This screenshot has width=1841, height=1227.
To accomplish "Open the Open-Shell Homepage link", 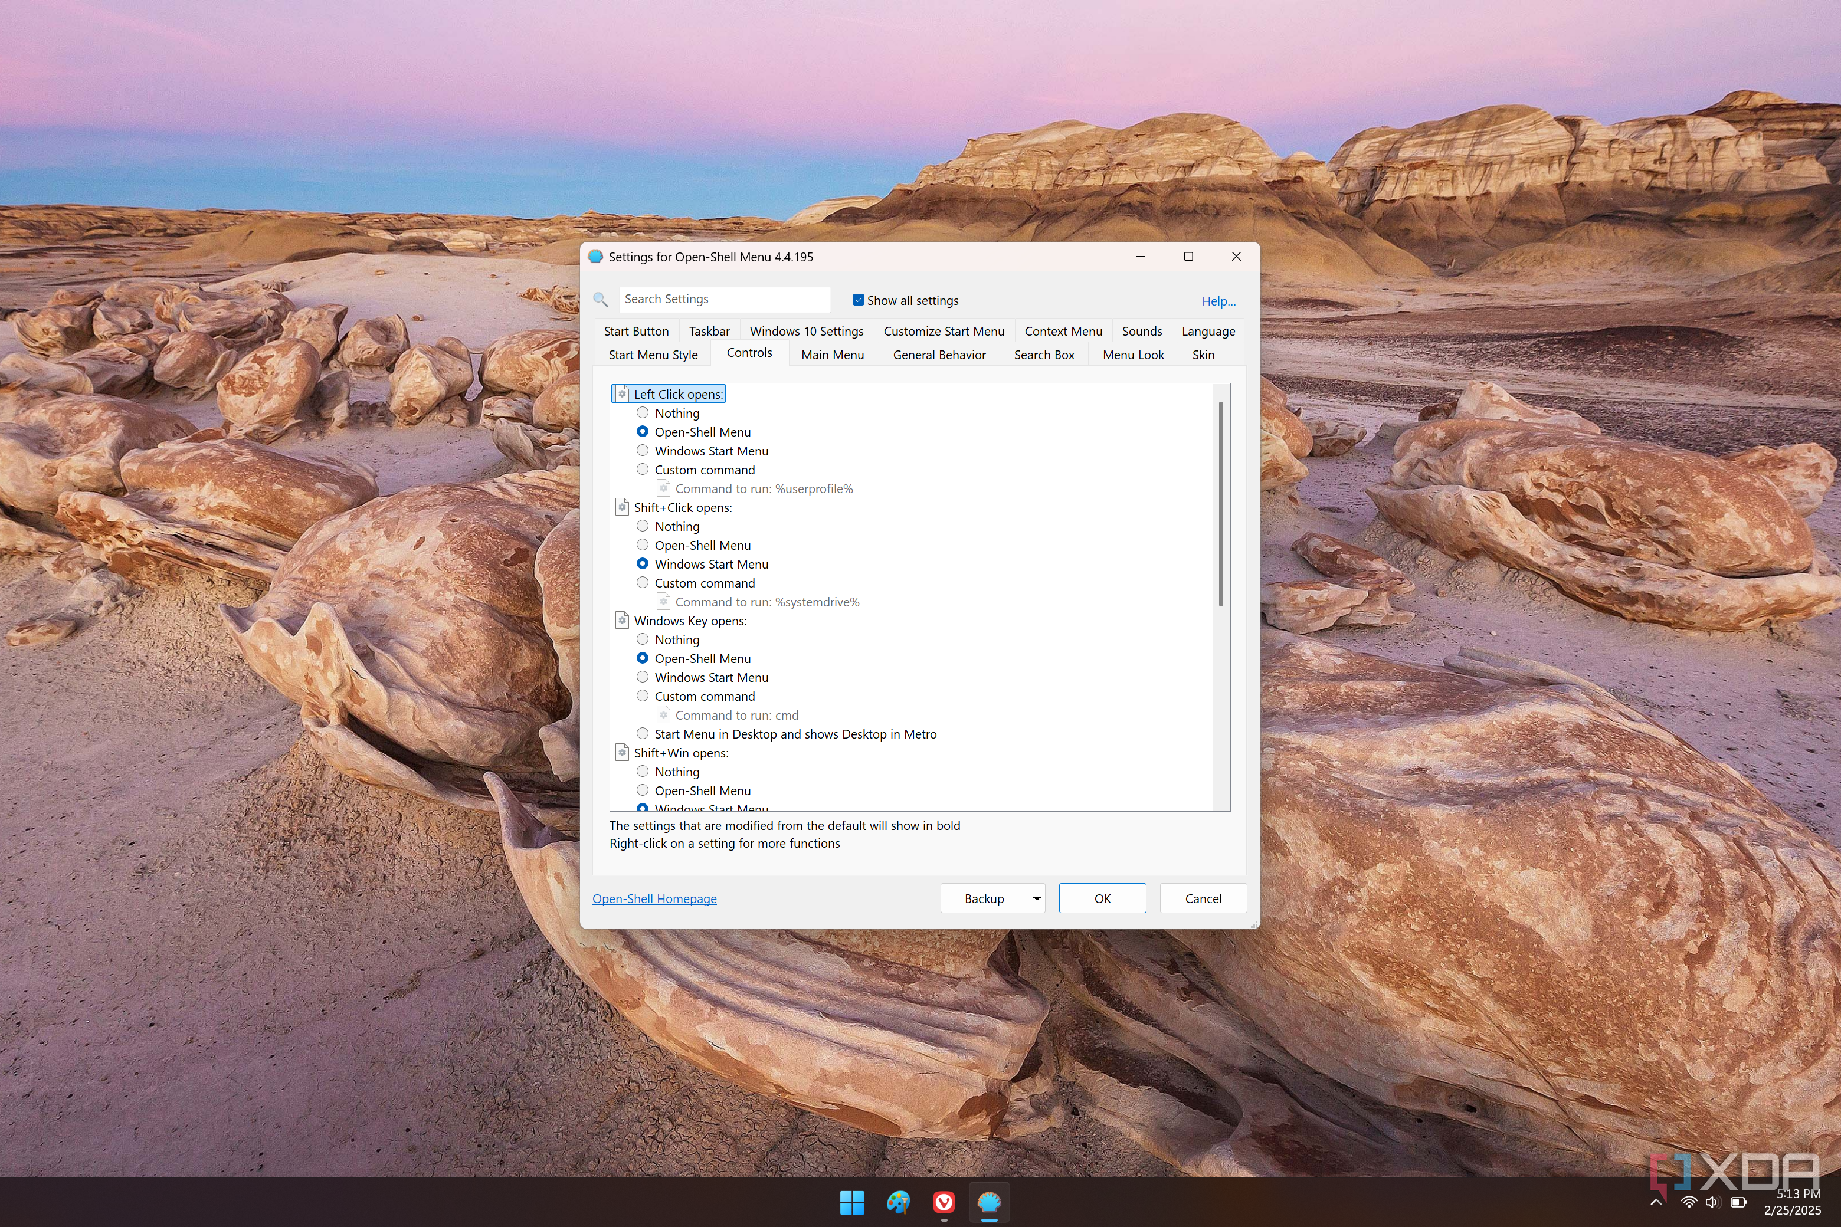I will (x=654, y=898).
